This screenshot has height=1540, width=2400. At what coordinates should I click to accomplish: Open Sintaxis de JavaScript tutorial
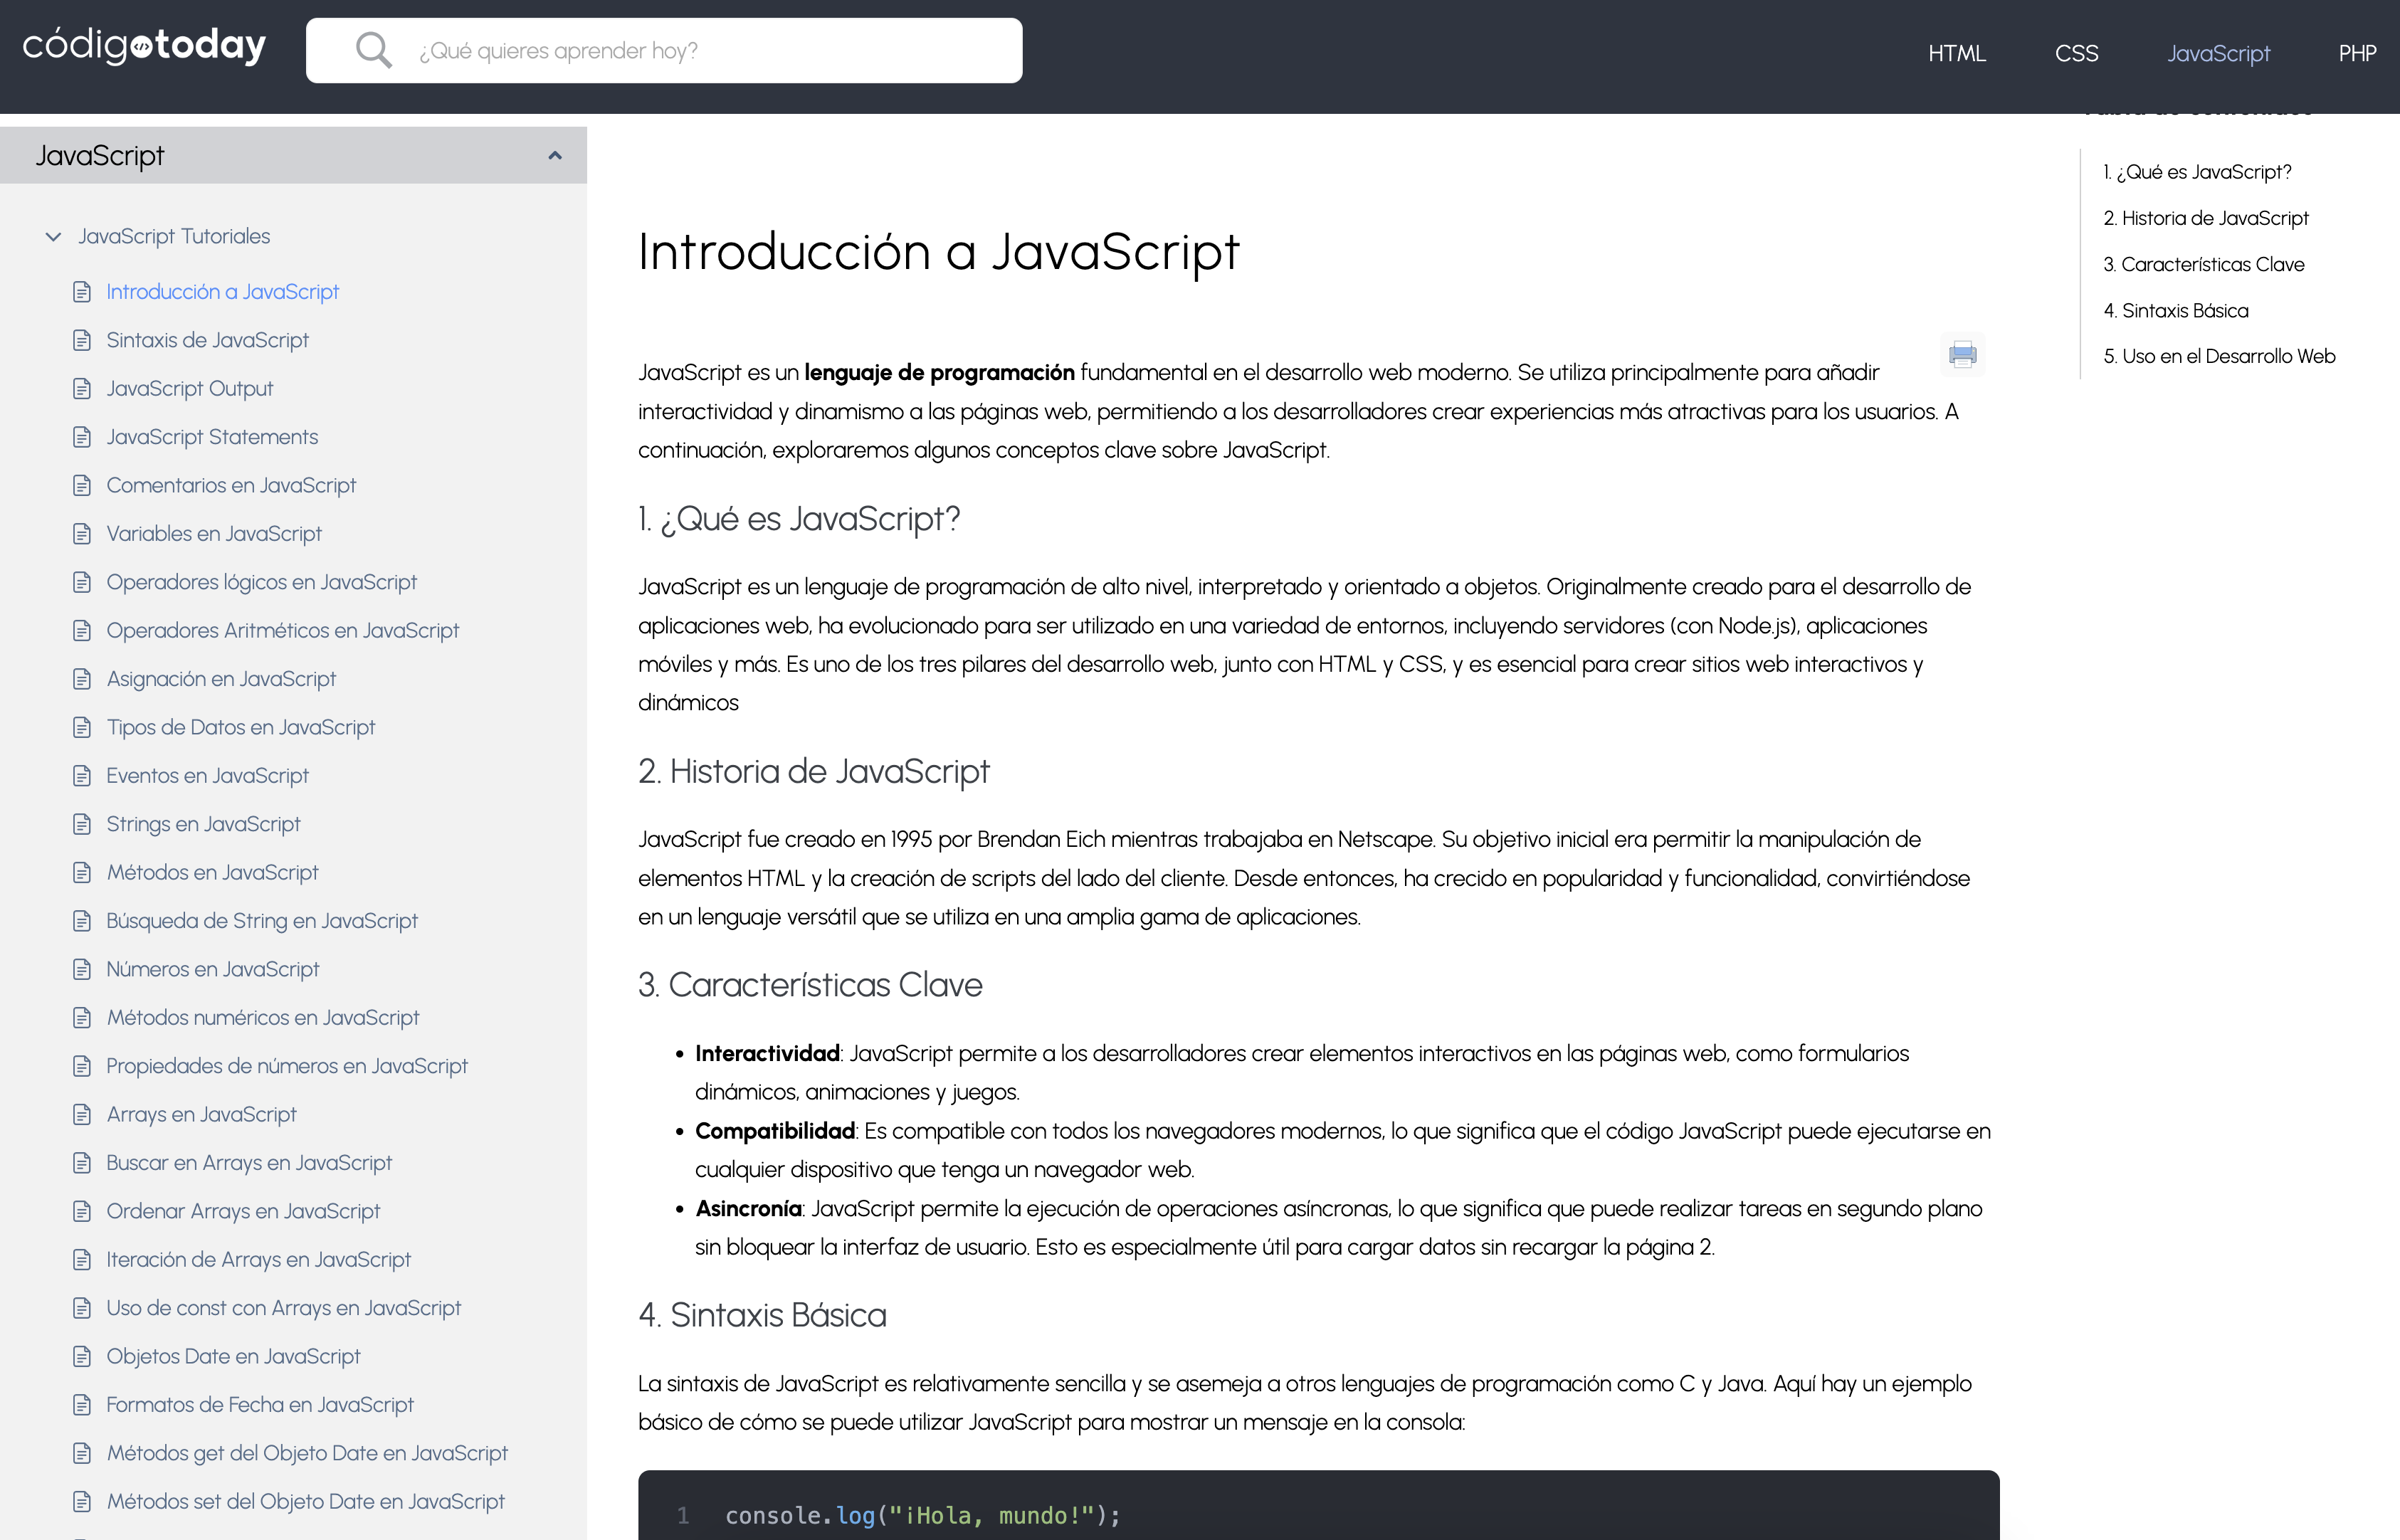pyautogui.click(x=207, y=340)
